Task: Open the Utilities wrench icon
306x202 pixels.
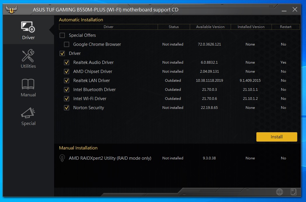Action: click(x=28, y=56)
